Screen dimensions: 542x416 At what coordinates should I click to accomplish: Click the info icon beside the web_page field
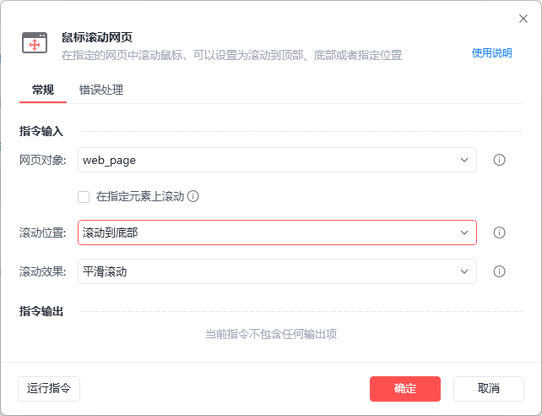click(499, 160)
